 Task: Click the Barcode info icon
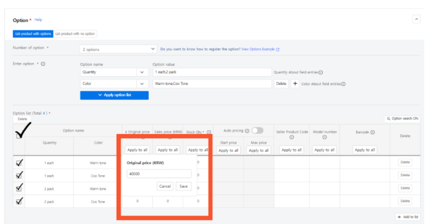pyautogui.click(x=373, y=132)
